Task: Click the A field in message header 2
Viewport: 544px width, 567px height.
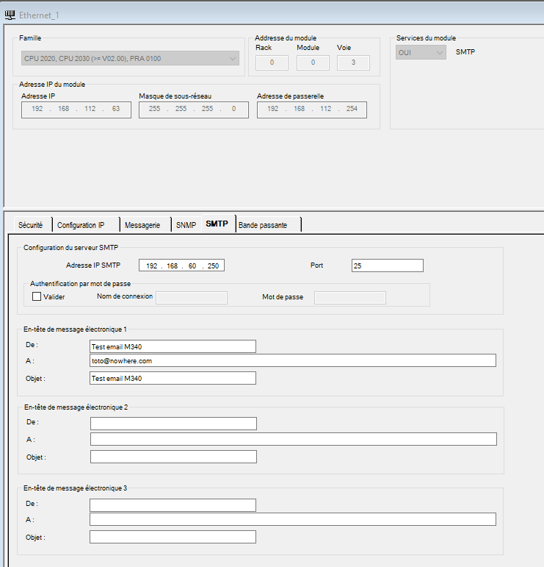Action: pos(292,439)
